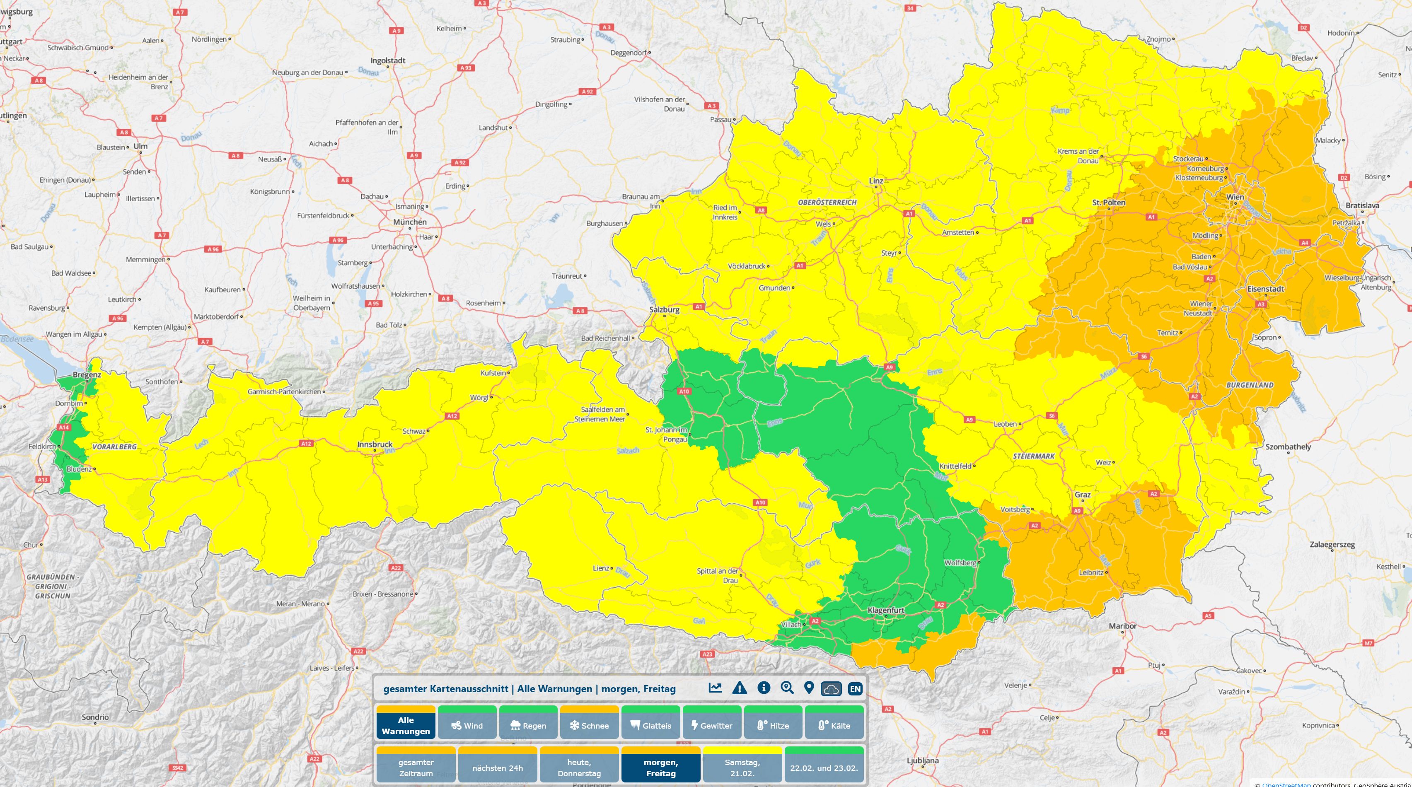Open the OpenStreetMap attribution link

(x=1286, y=784)
